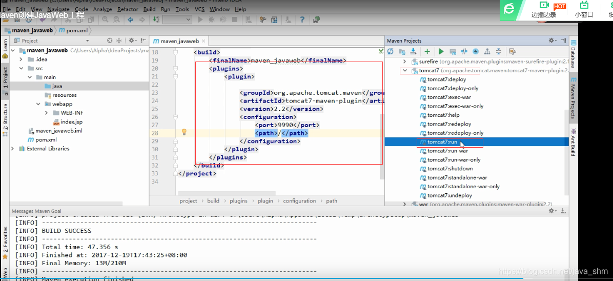Open the VCS menu

point(200,9)
